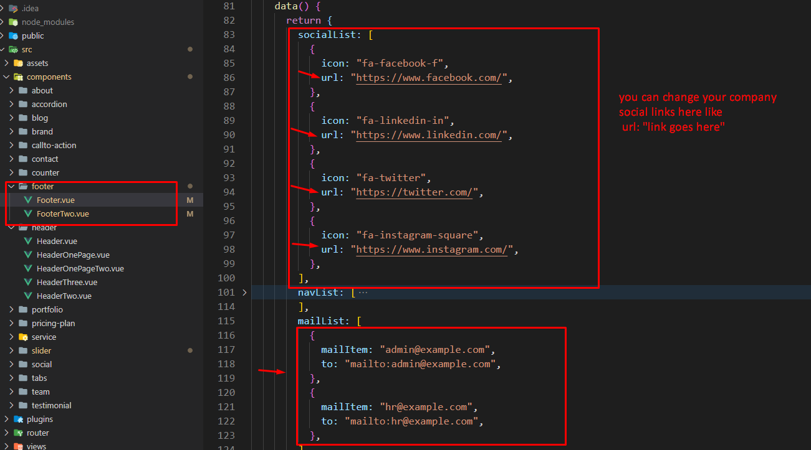This screenshot has height=450, width=811.
Task: Click the Vue file icon for Header.vue
Action: (27, 241)
